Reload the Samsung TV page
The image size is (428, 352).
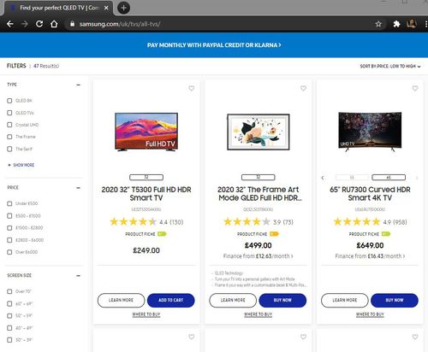(x=39, y=24)
